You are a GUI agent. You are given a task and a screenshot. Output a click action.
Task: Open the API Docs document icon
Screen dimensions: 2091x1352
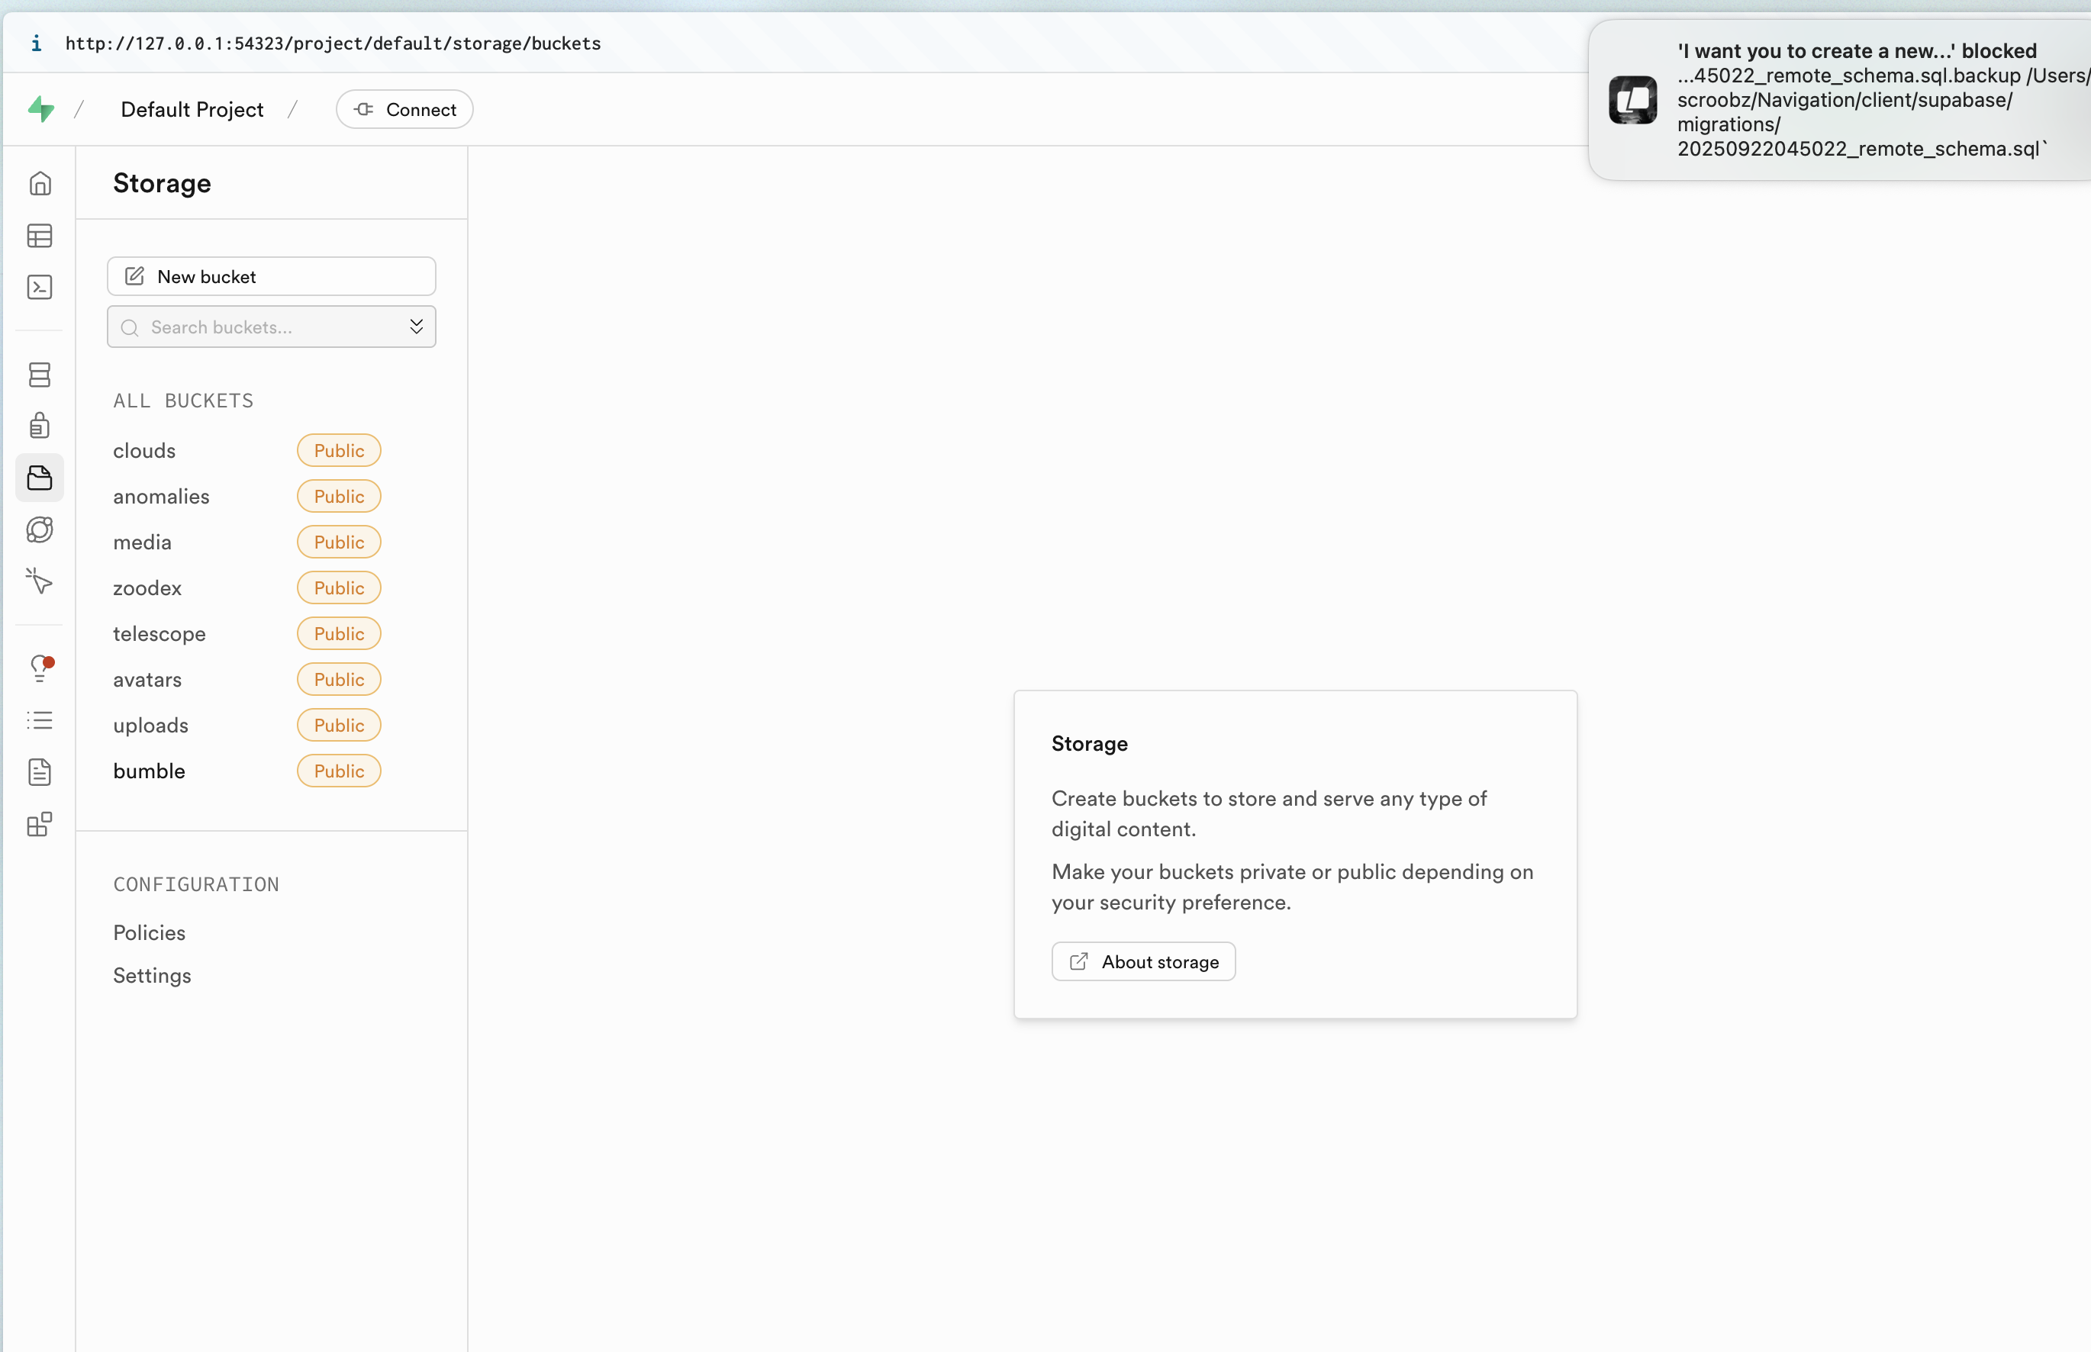tap(40, 773)
